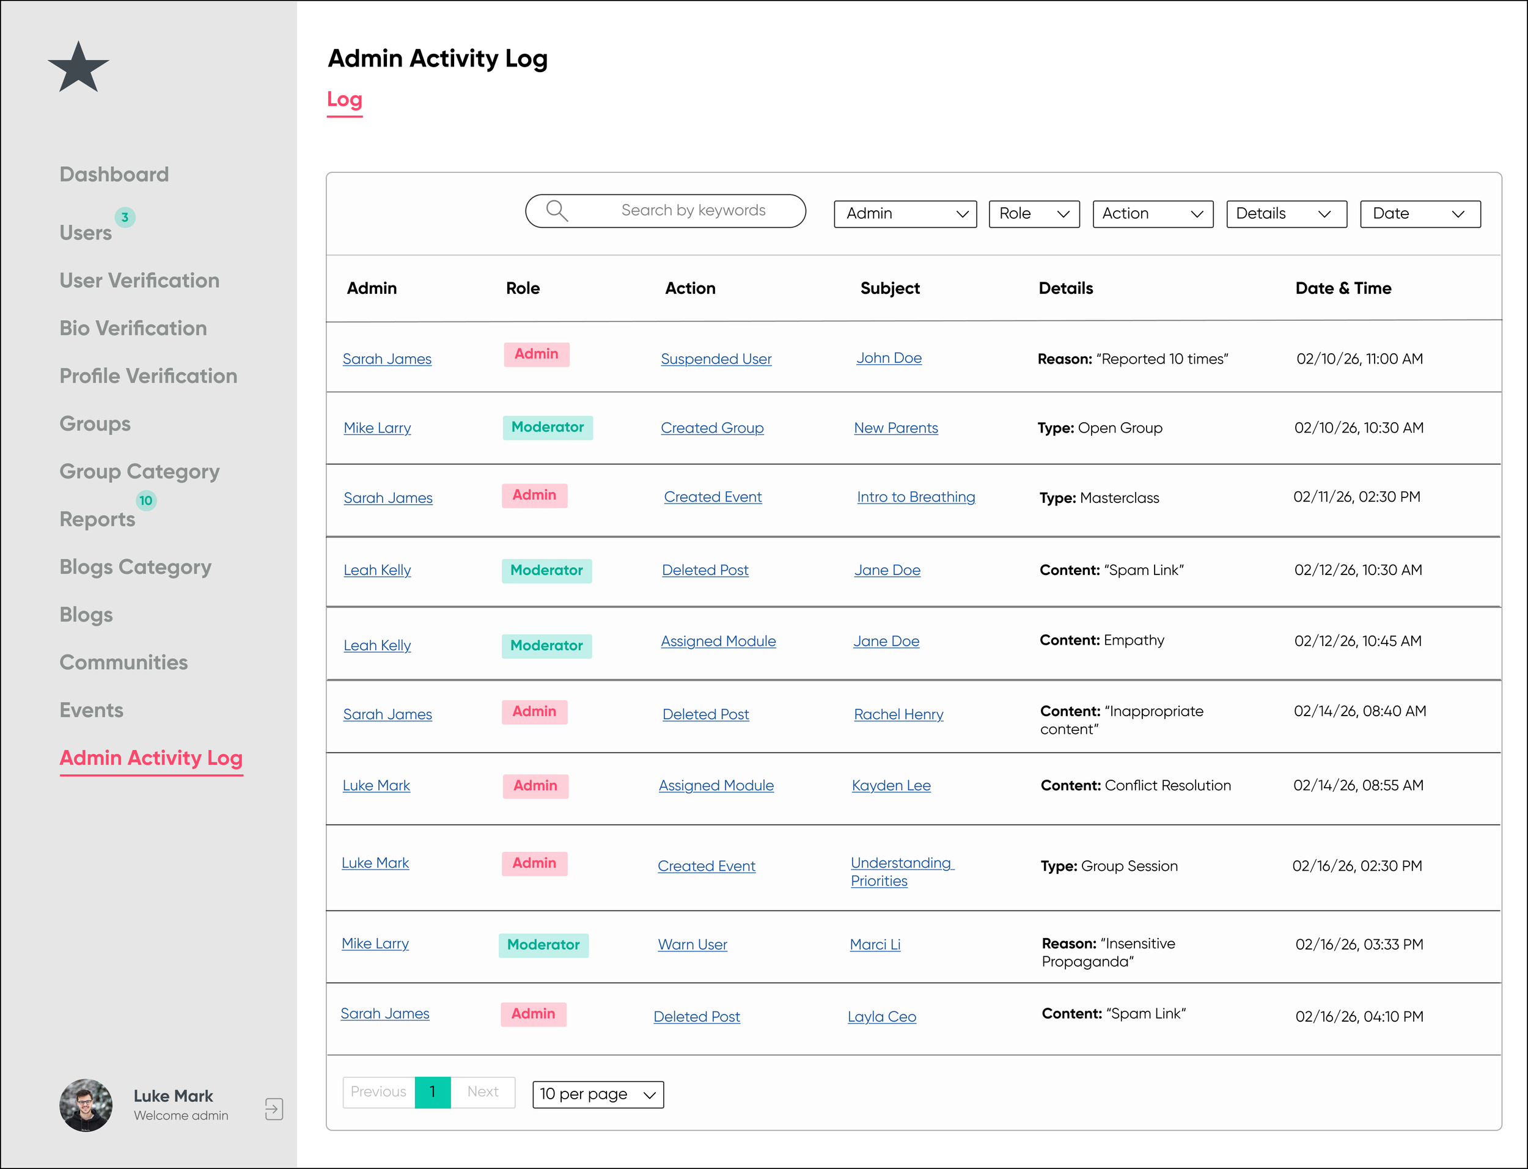Go to Bio Verification in sidebar
Screen dimensions: 1528x1169
point(133,328)
